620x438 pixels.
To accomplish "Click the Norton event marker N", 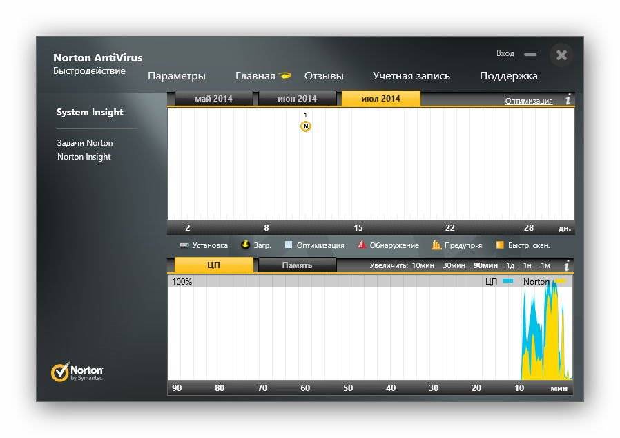I will point(305,126).
